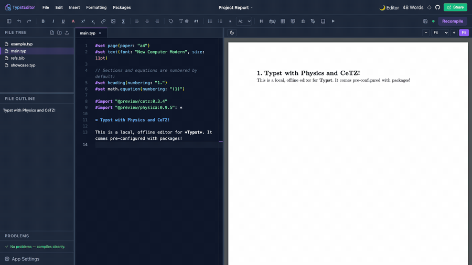Create a new file in the File Tree
Image resolution: width=472 pixels, height=265 pixels.
point(52,32)
